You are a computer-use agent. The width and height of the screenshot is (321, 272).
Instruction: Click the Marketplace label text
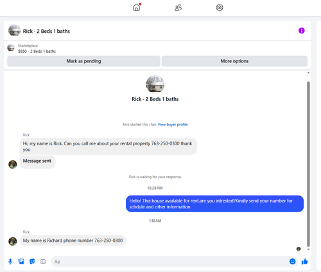[28, 46]
